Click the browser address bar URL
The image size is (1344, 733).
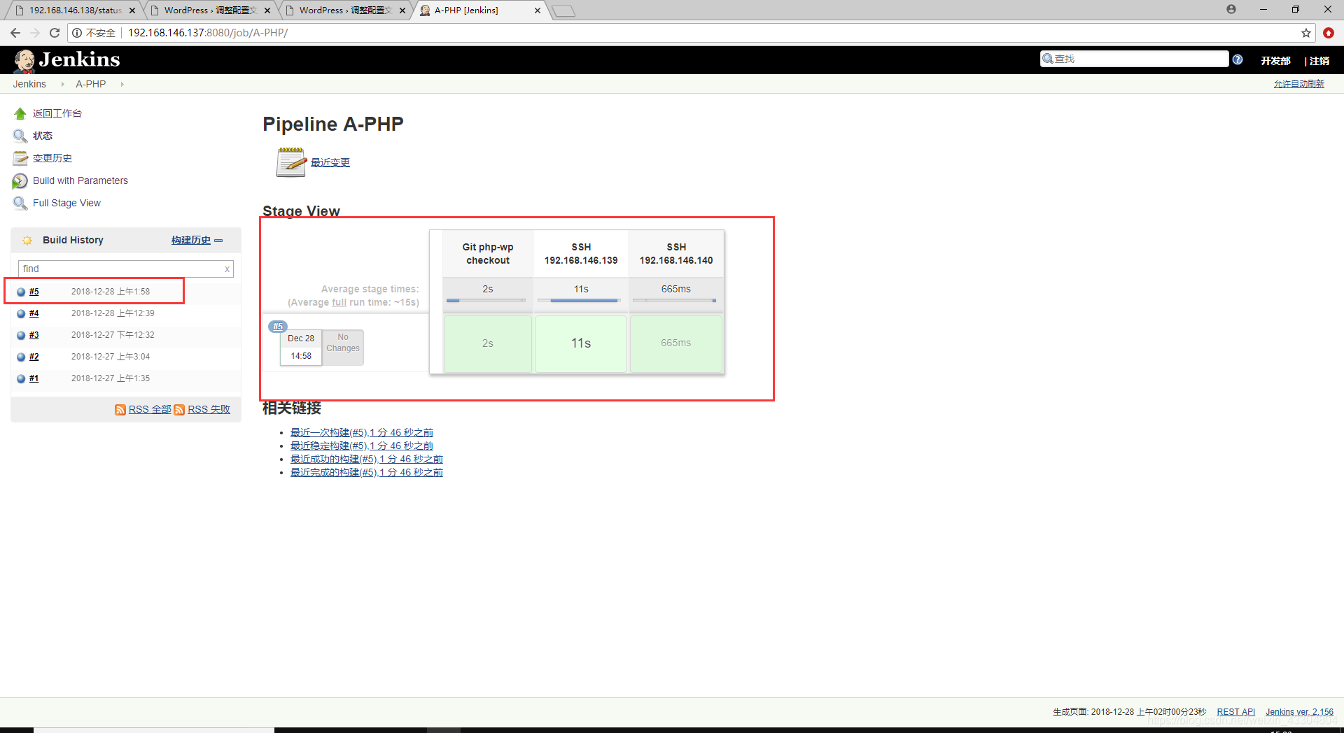208,33
